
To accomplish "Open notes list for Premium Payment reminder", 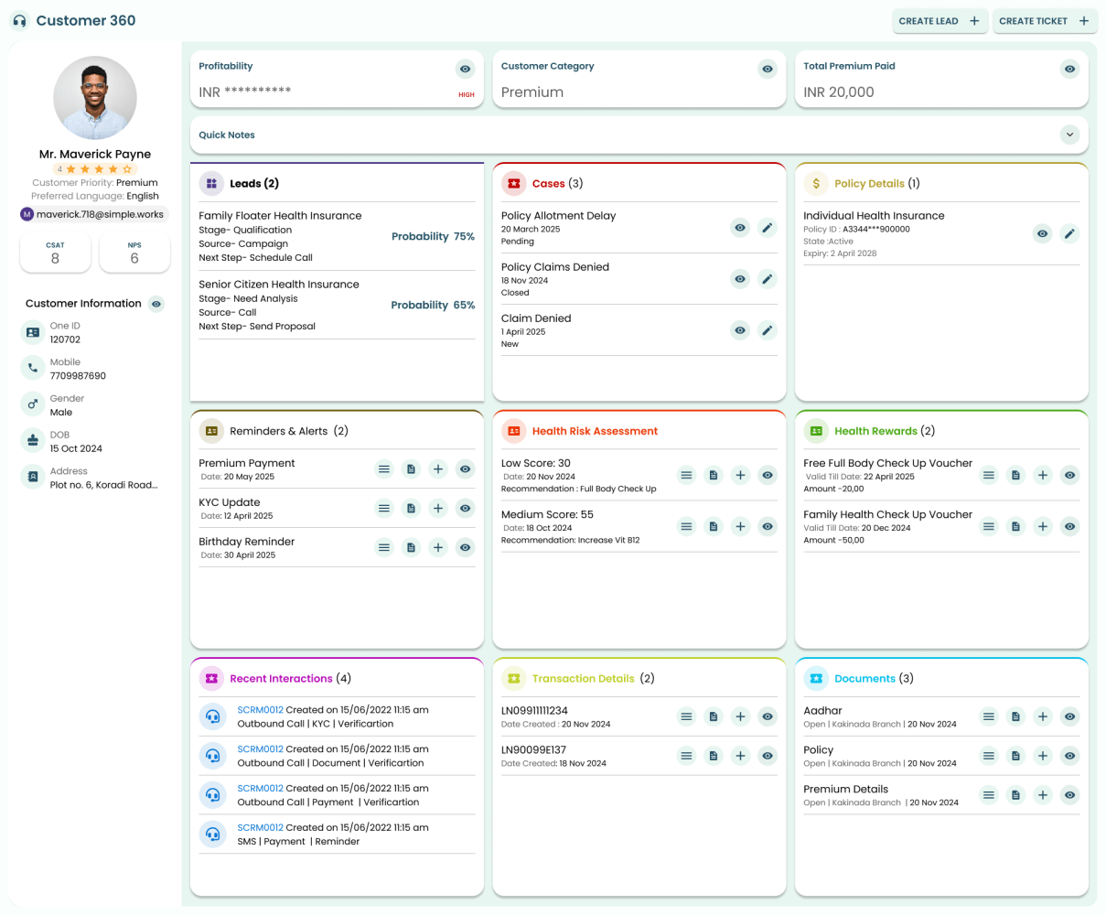I will tap(383, 468).
